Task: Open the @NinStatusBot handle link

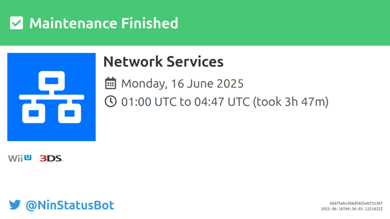Action: [70, 206]
